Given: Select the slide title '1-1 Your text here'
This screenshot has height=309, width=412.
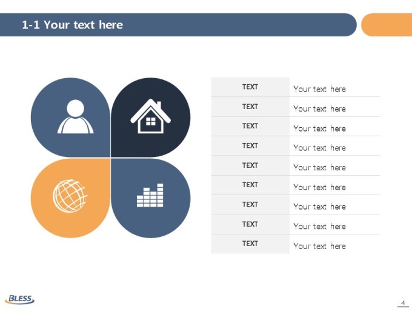Looking at the screenshot, I should click(72, 25).
